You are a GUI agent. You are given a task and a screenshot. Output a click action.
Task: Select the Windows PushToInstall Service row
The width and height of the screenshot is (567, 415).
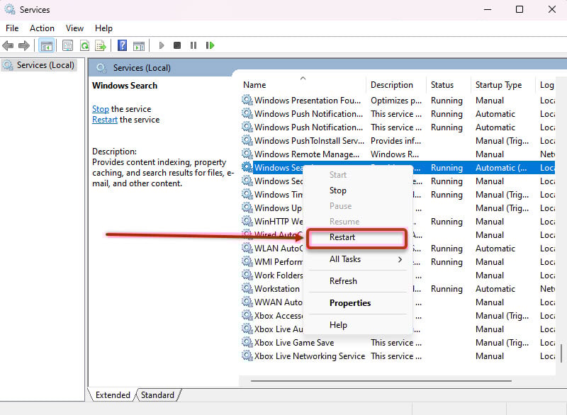click(398, 140)
